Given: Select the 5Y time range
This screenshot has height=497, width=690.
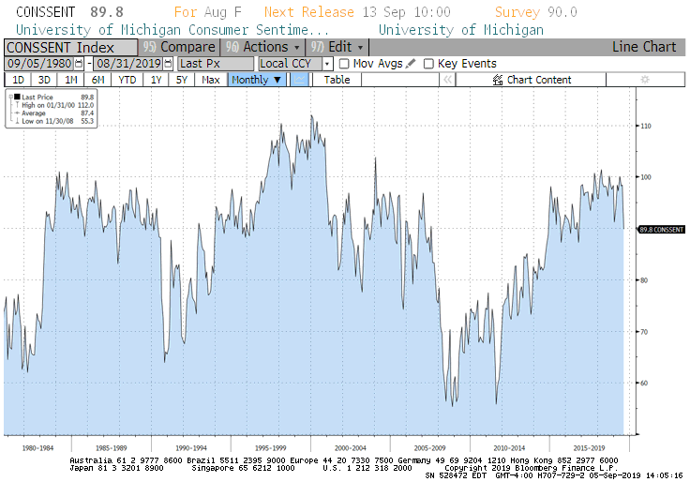Looking at the screenshot, I should tap(183, 80).
